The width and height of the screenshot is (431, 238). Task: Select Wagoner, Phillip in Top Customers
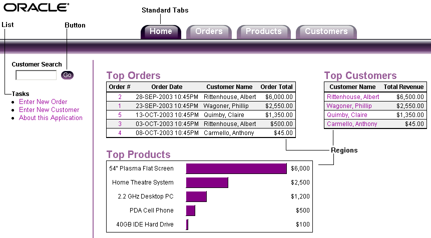pos(349,106)
